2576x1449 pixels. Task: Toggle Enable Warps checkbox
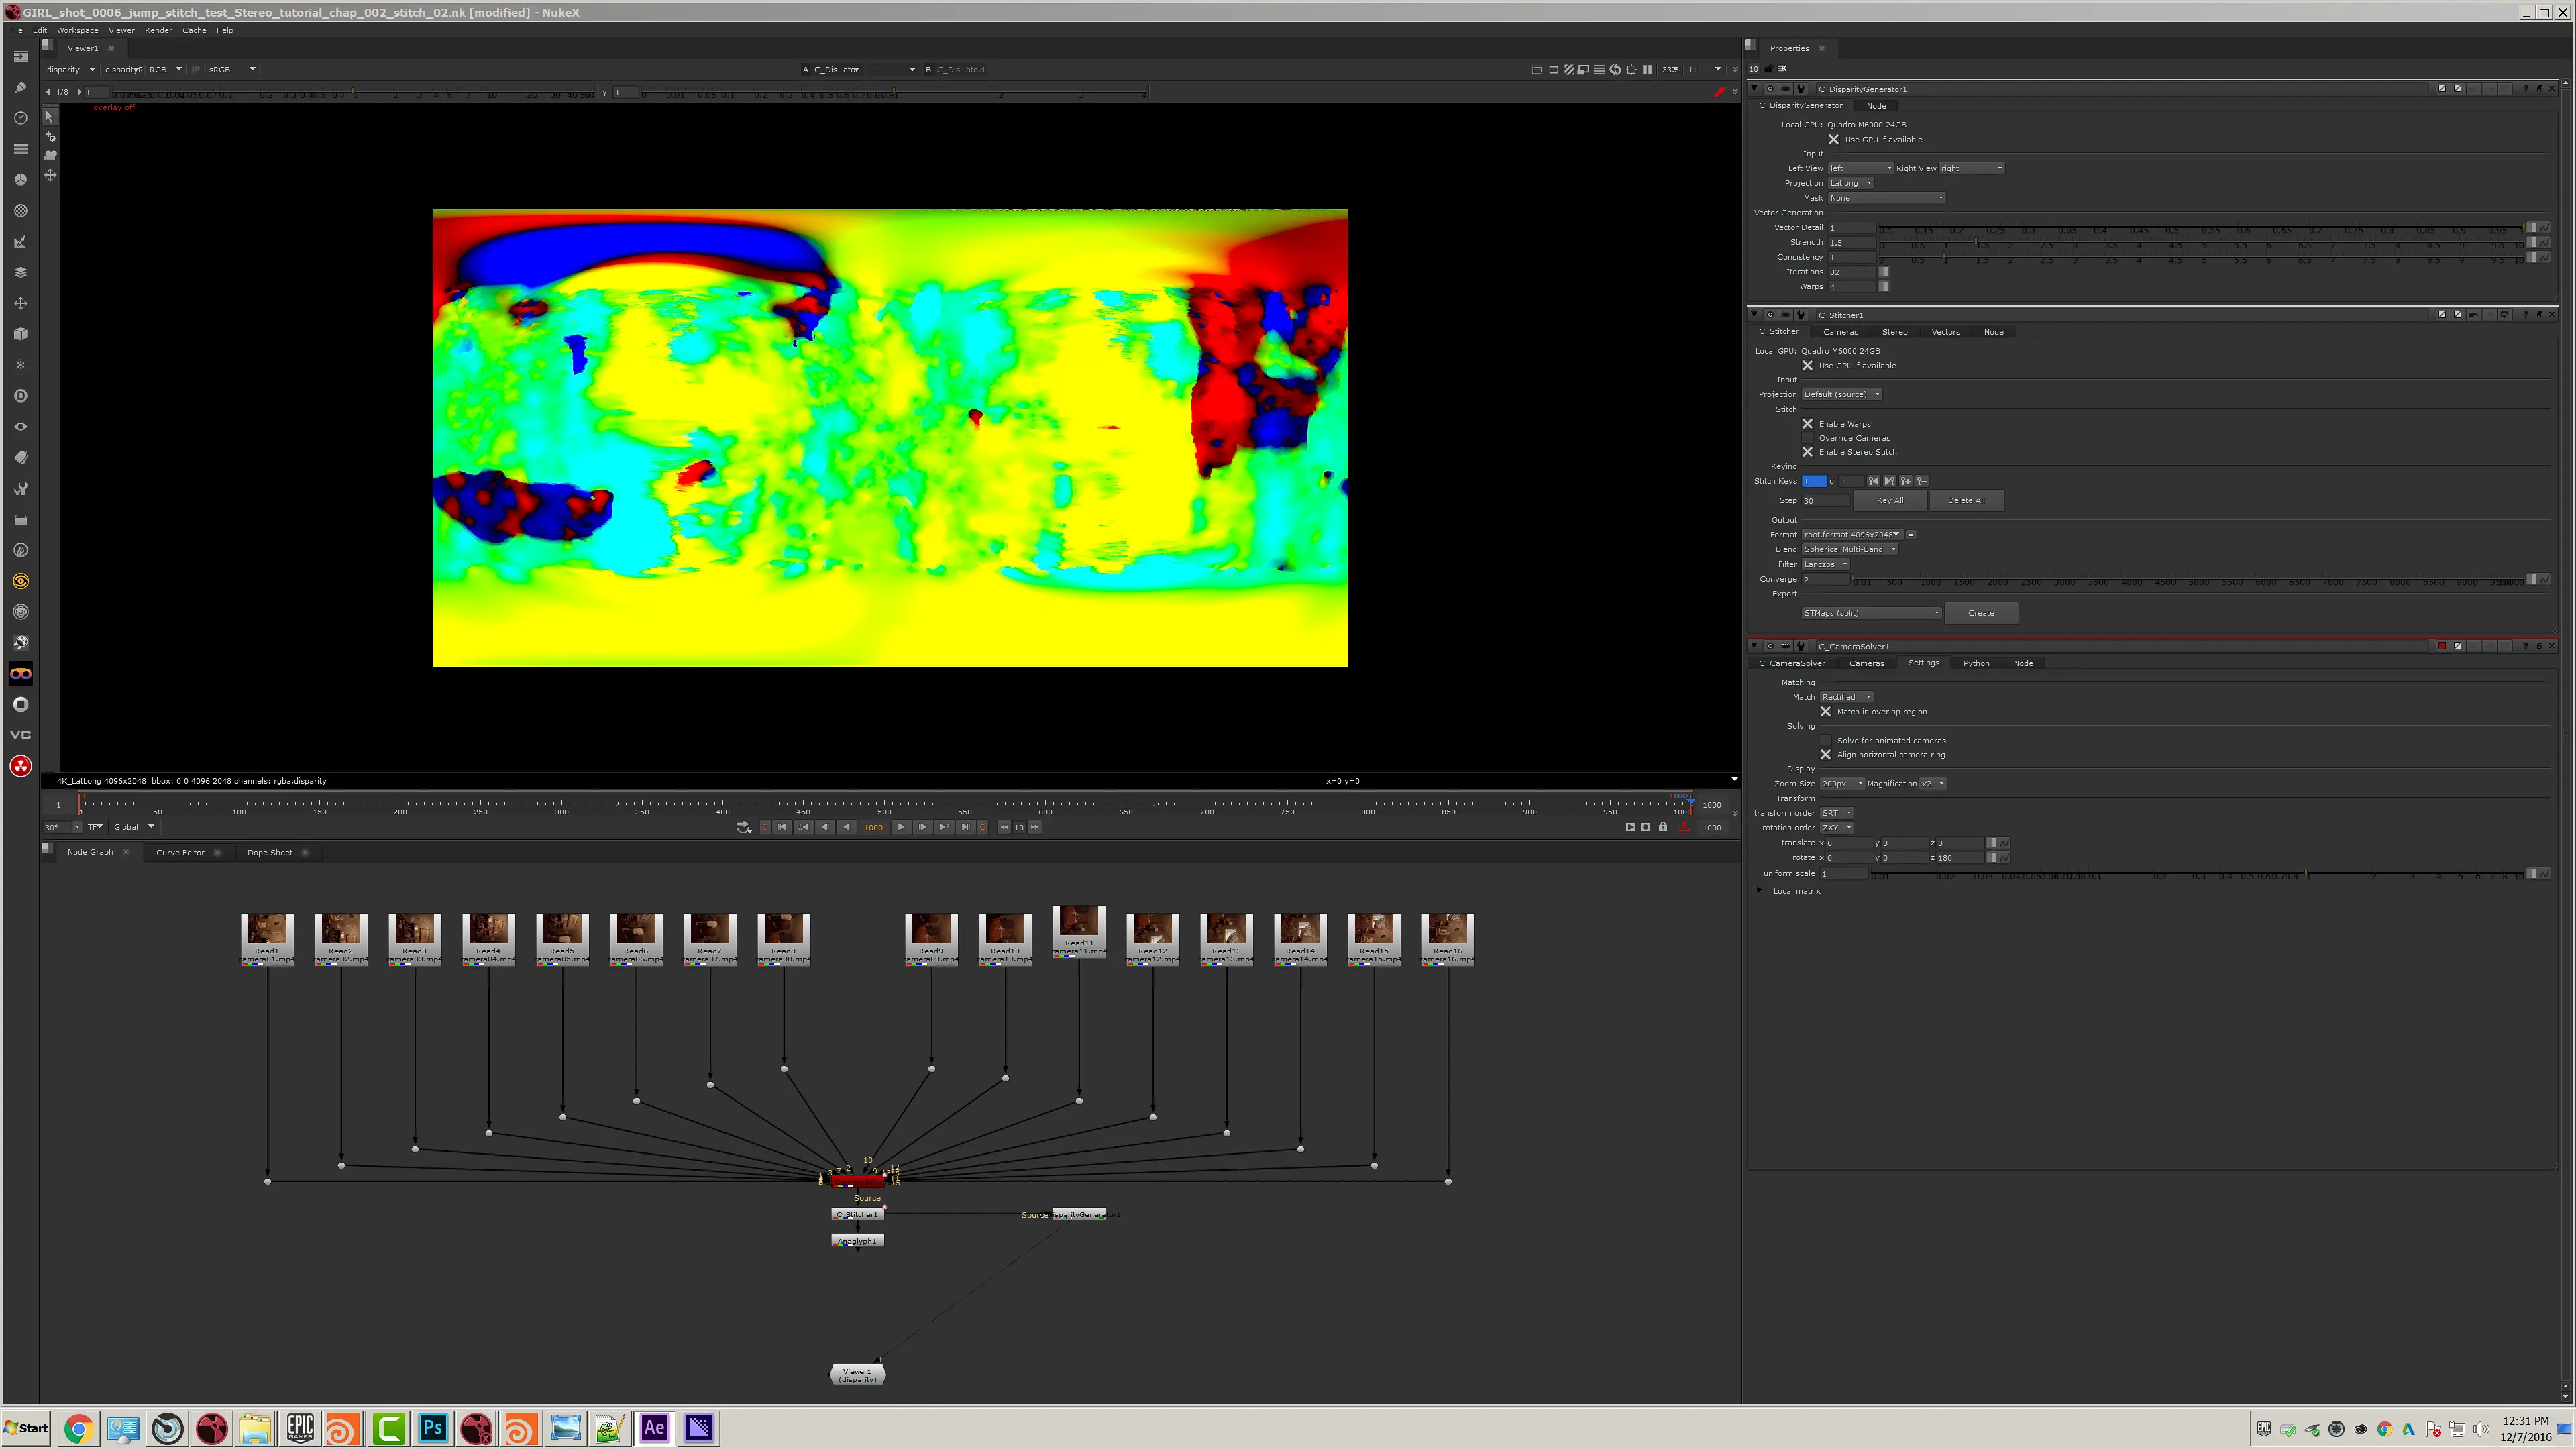tap(1807, 424)
